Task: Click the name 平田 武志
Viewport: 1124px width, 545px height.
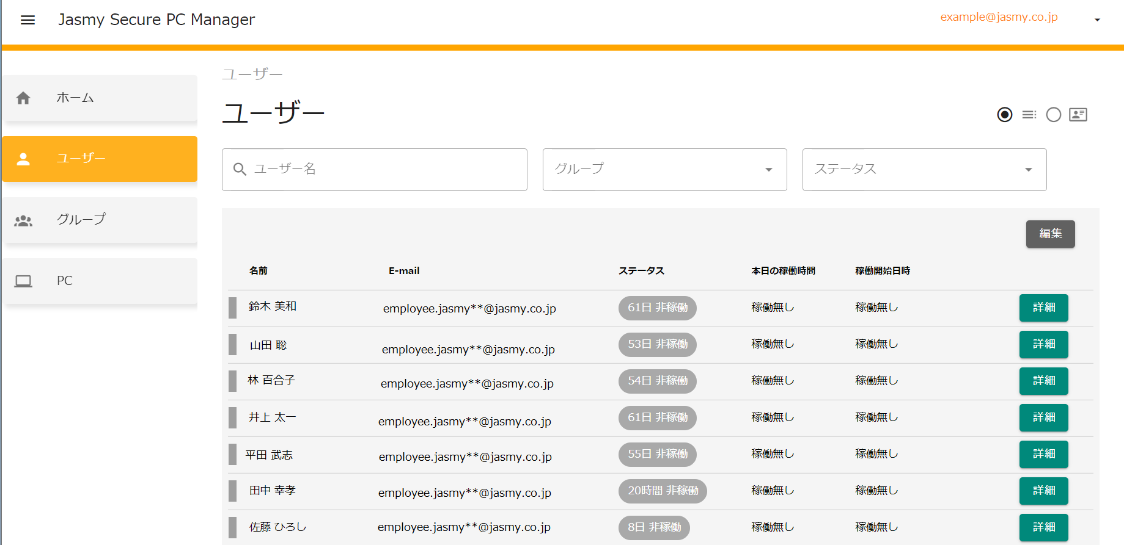Action: click(x=269, y=455)
